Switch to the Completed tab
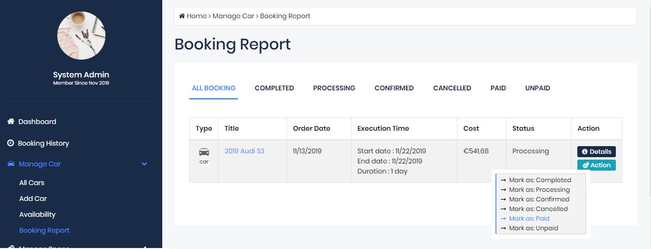The height and width of the screenshot is (249, 651). (x=274, y=88)
